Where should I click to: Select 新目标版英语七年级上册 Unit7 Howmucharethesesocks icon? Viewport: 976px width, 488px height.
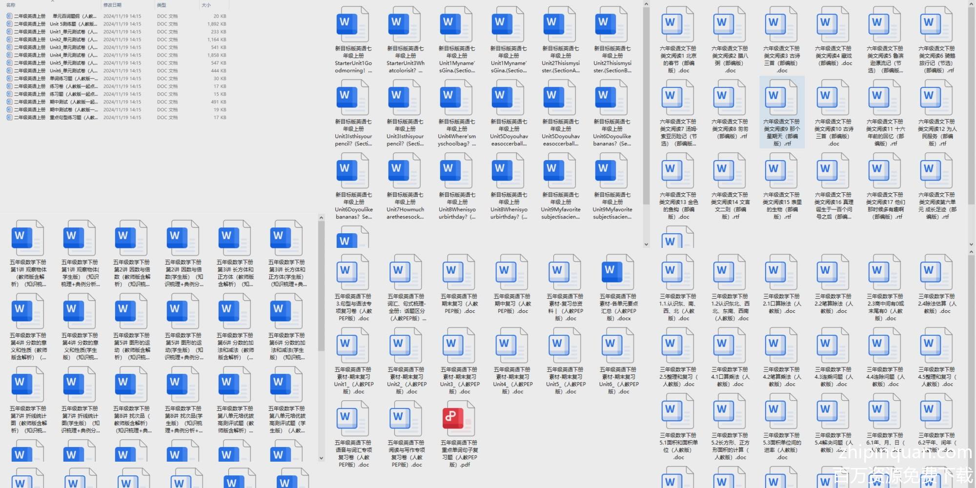404,169
